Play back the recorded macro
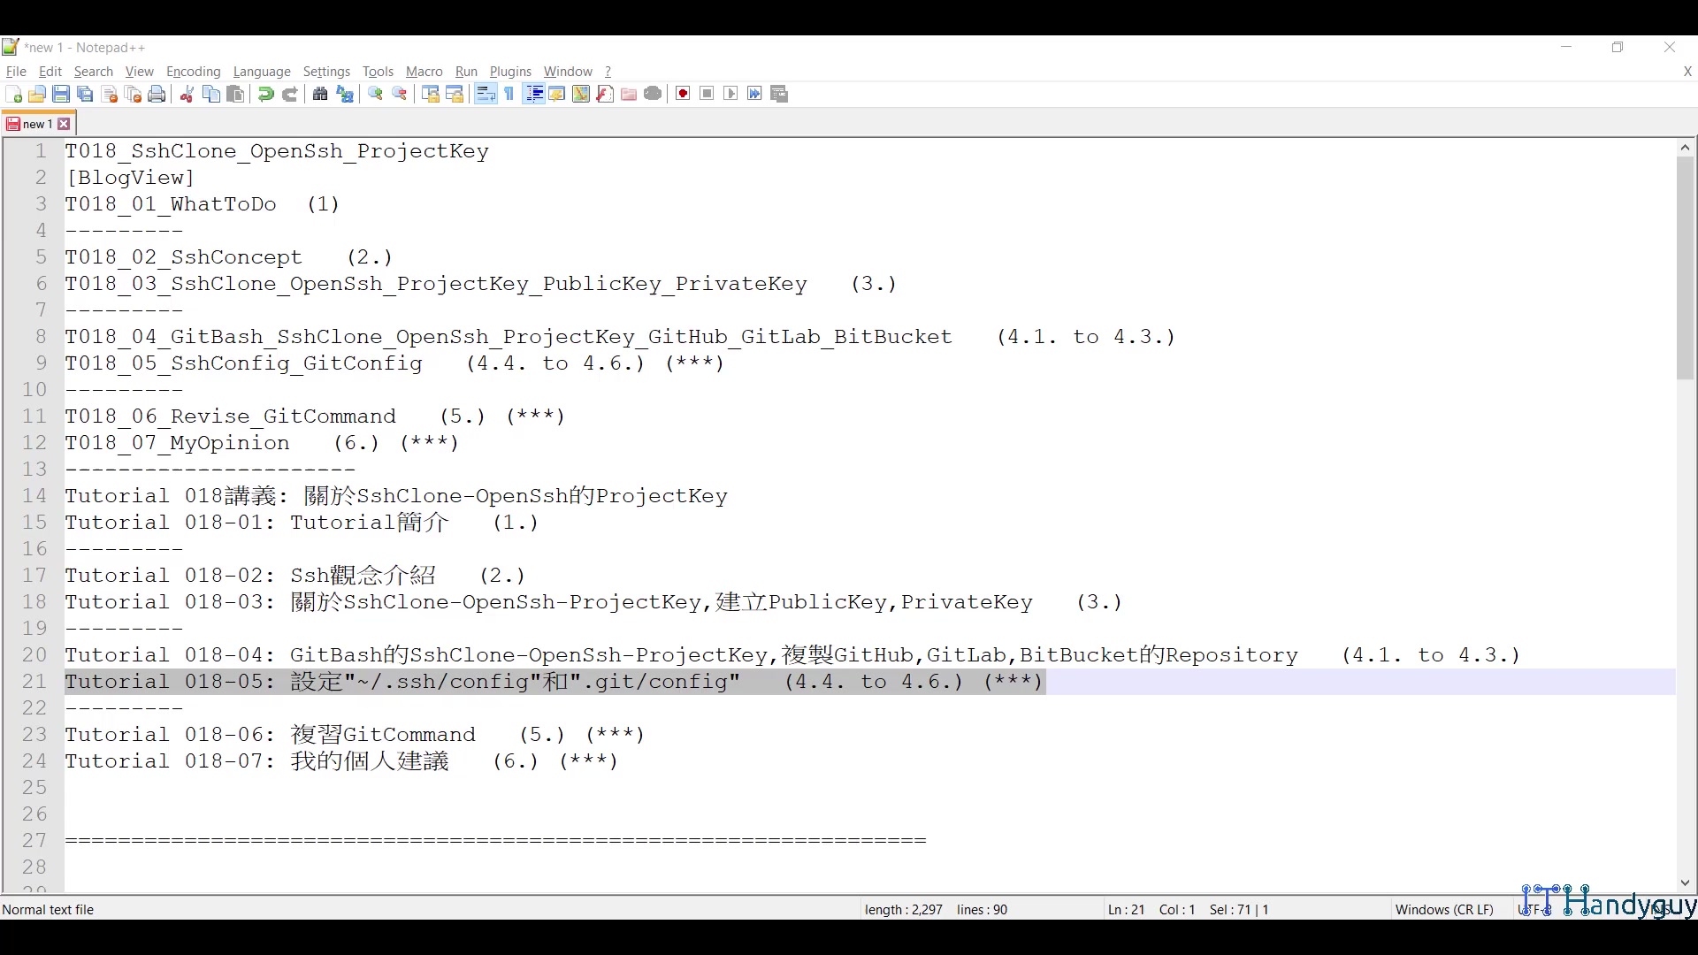This screenshot has width=1698, height=955. [731, 94]
